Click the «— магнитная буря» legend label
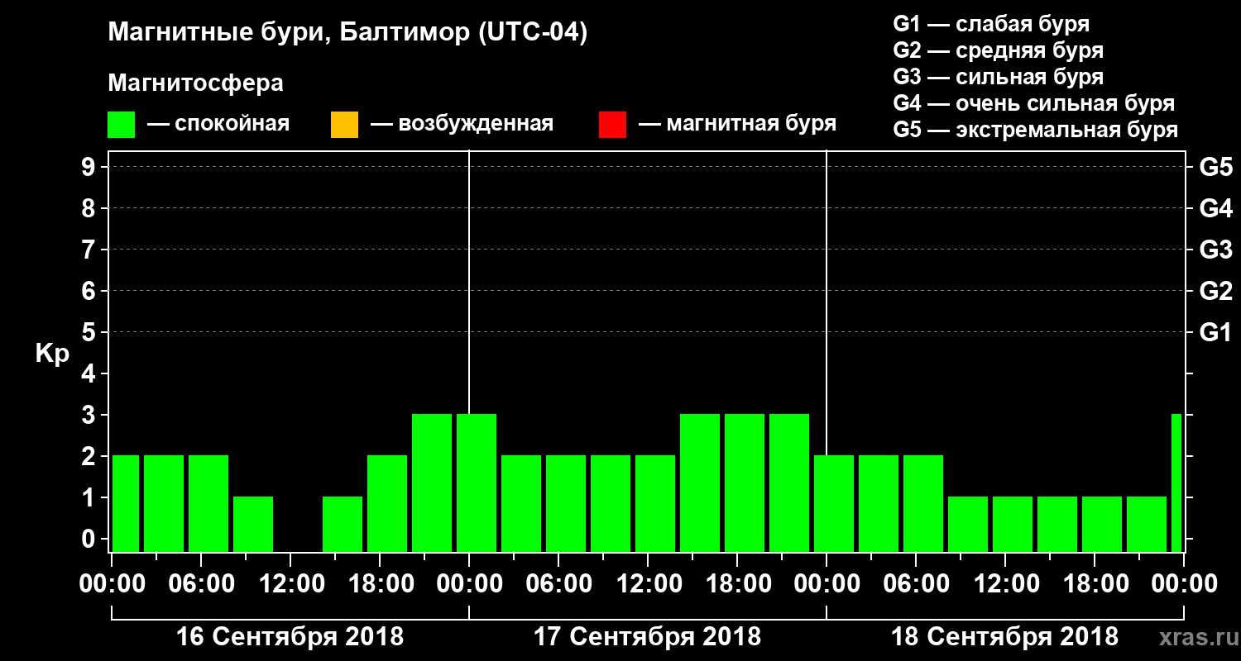This screenshot has width=1241, height=661. click(x=738, y=125)
